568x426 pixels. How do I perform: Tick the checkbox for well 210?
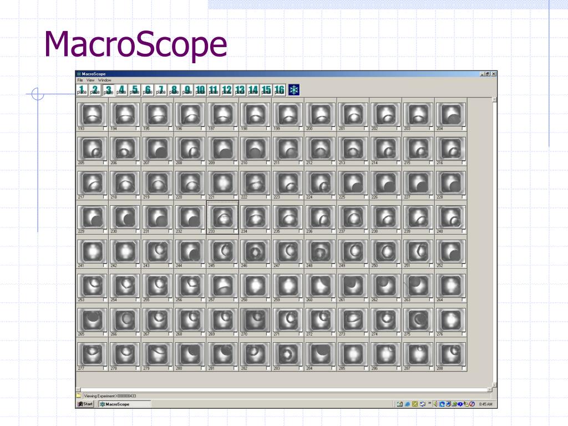tap(268, 163)
